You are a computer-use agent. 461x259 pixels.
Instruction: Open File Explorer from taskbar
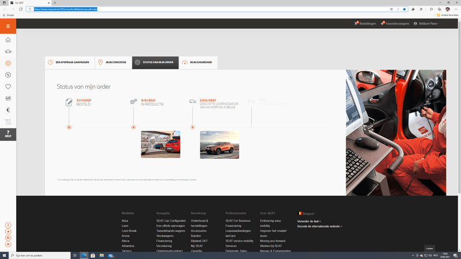coord(101,256)
